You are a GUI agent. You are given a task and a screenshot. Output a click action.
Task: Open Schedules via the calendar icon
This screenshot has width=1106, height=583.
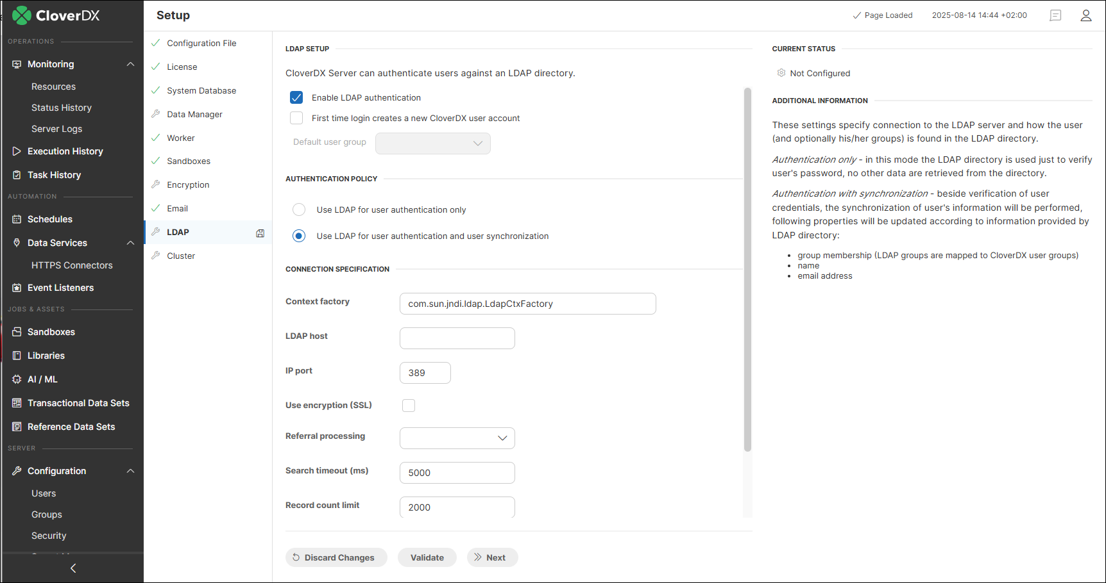[16, 219]
